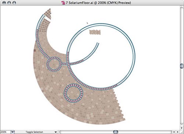Click the detached arrowhead tip of the tiled floor
184x134 pixels.
click(48, 14)
